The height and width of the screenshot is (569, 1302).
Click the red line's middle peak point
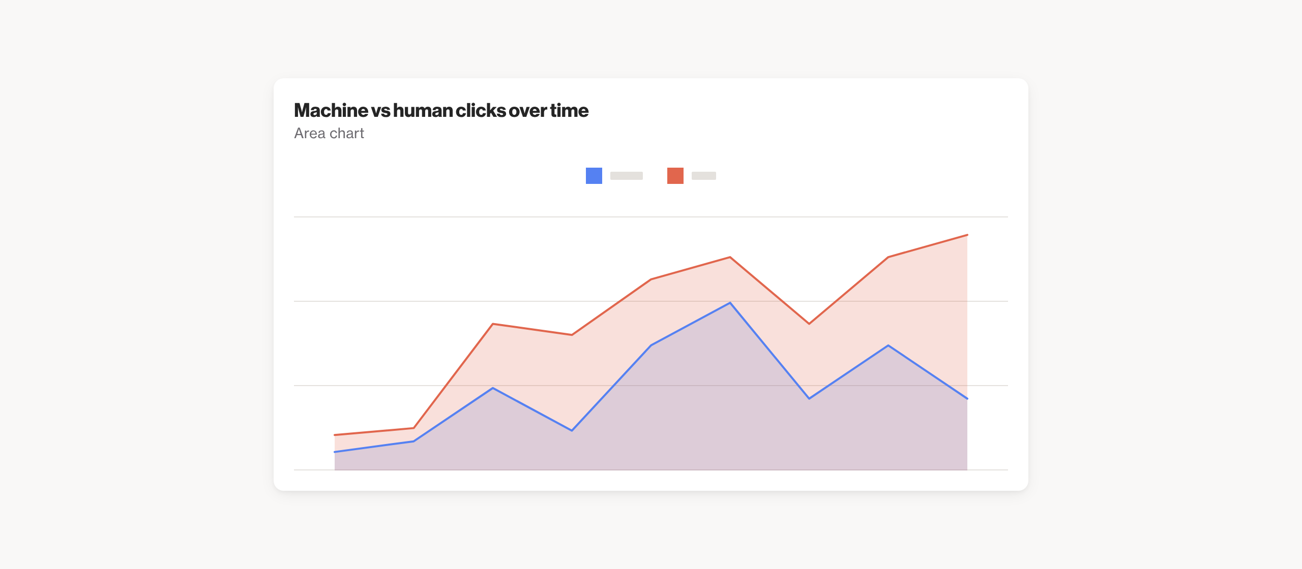point(730,257)
